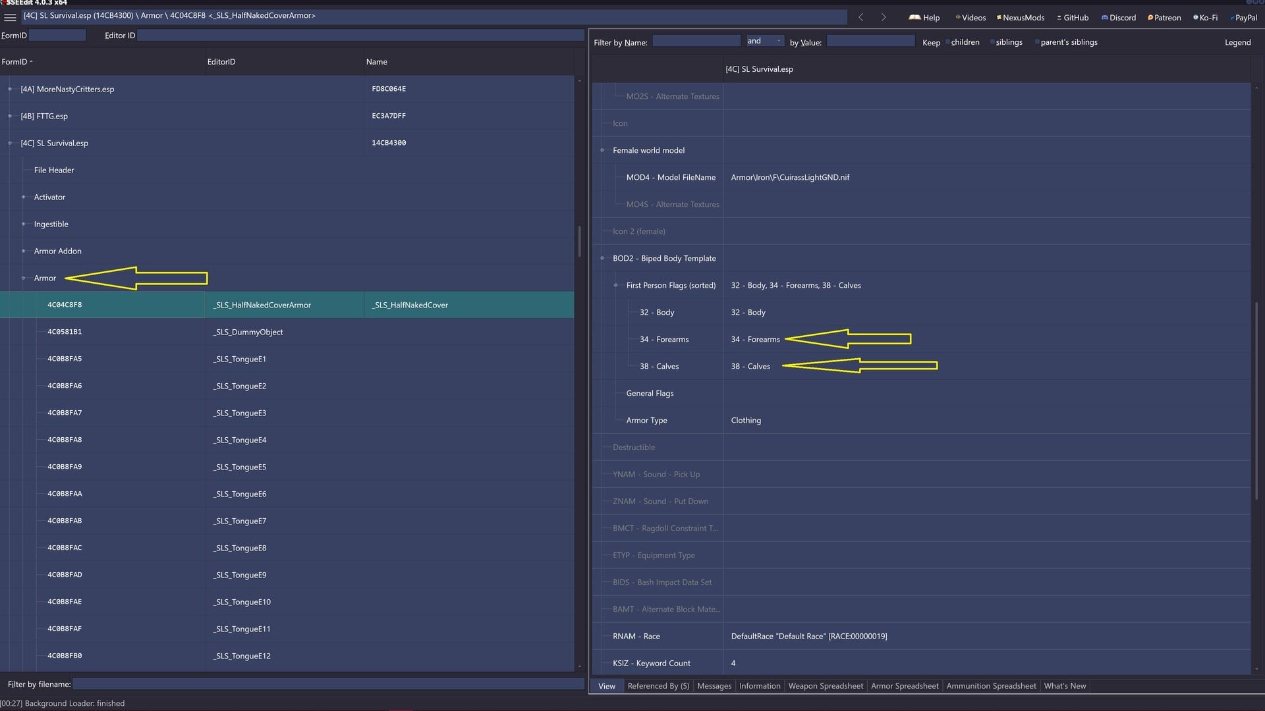Collapse the SL Survival.esp node
Viewport: 1265px width, 711px height.
coord(10,143)
